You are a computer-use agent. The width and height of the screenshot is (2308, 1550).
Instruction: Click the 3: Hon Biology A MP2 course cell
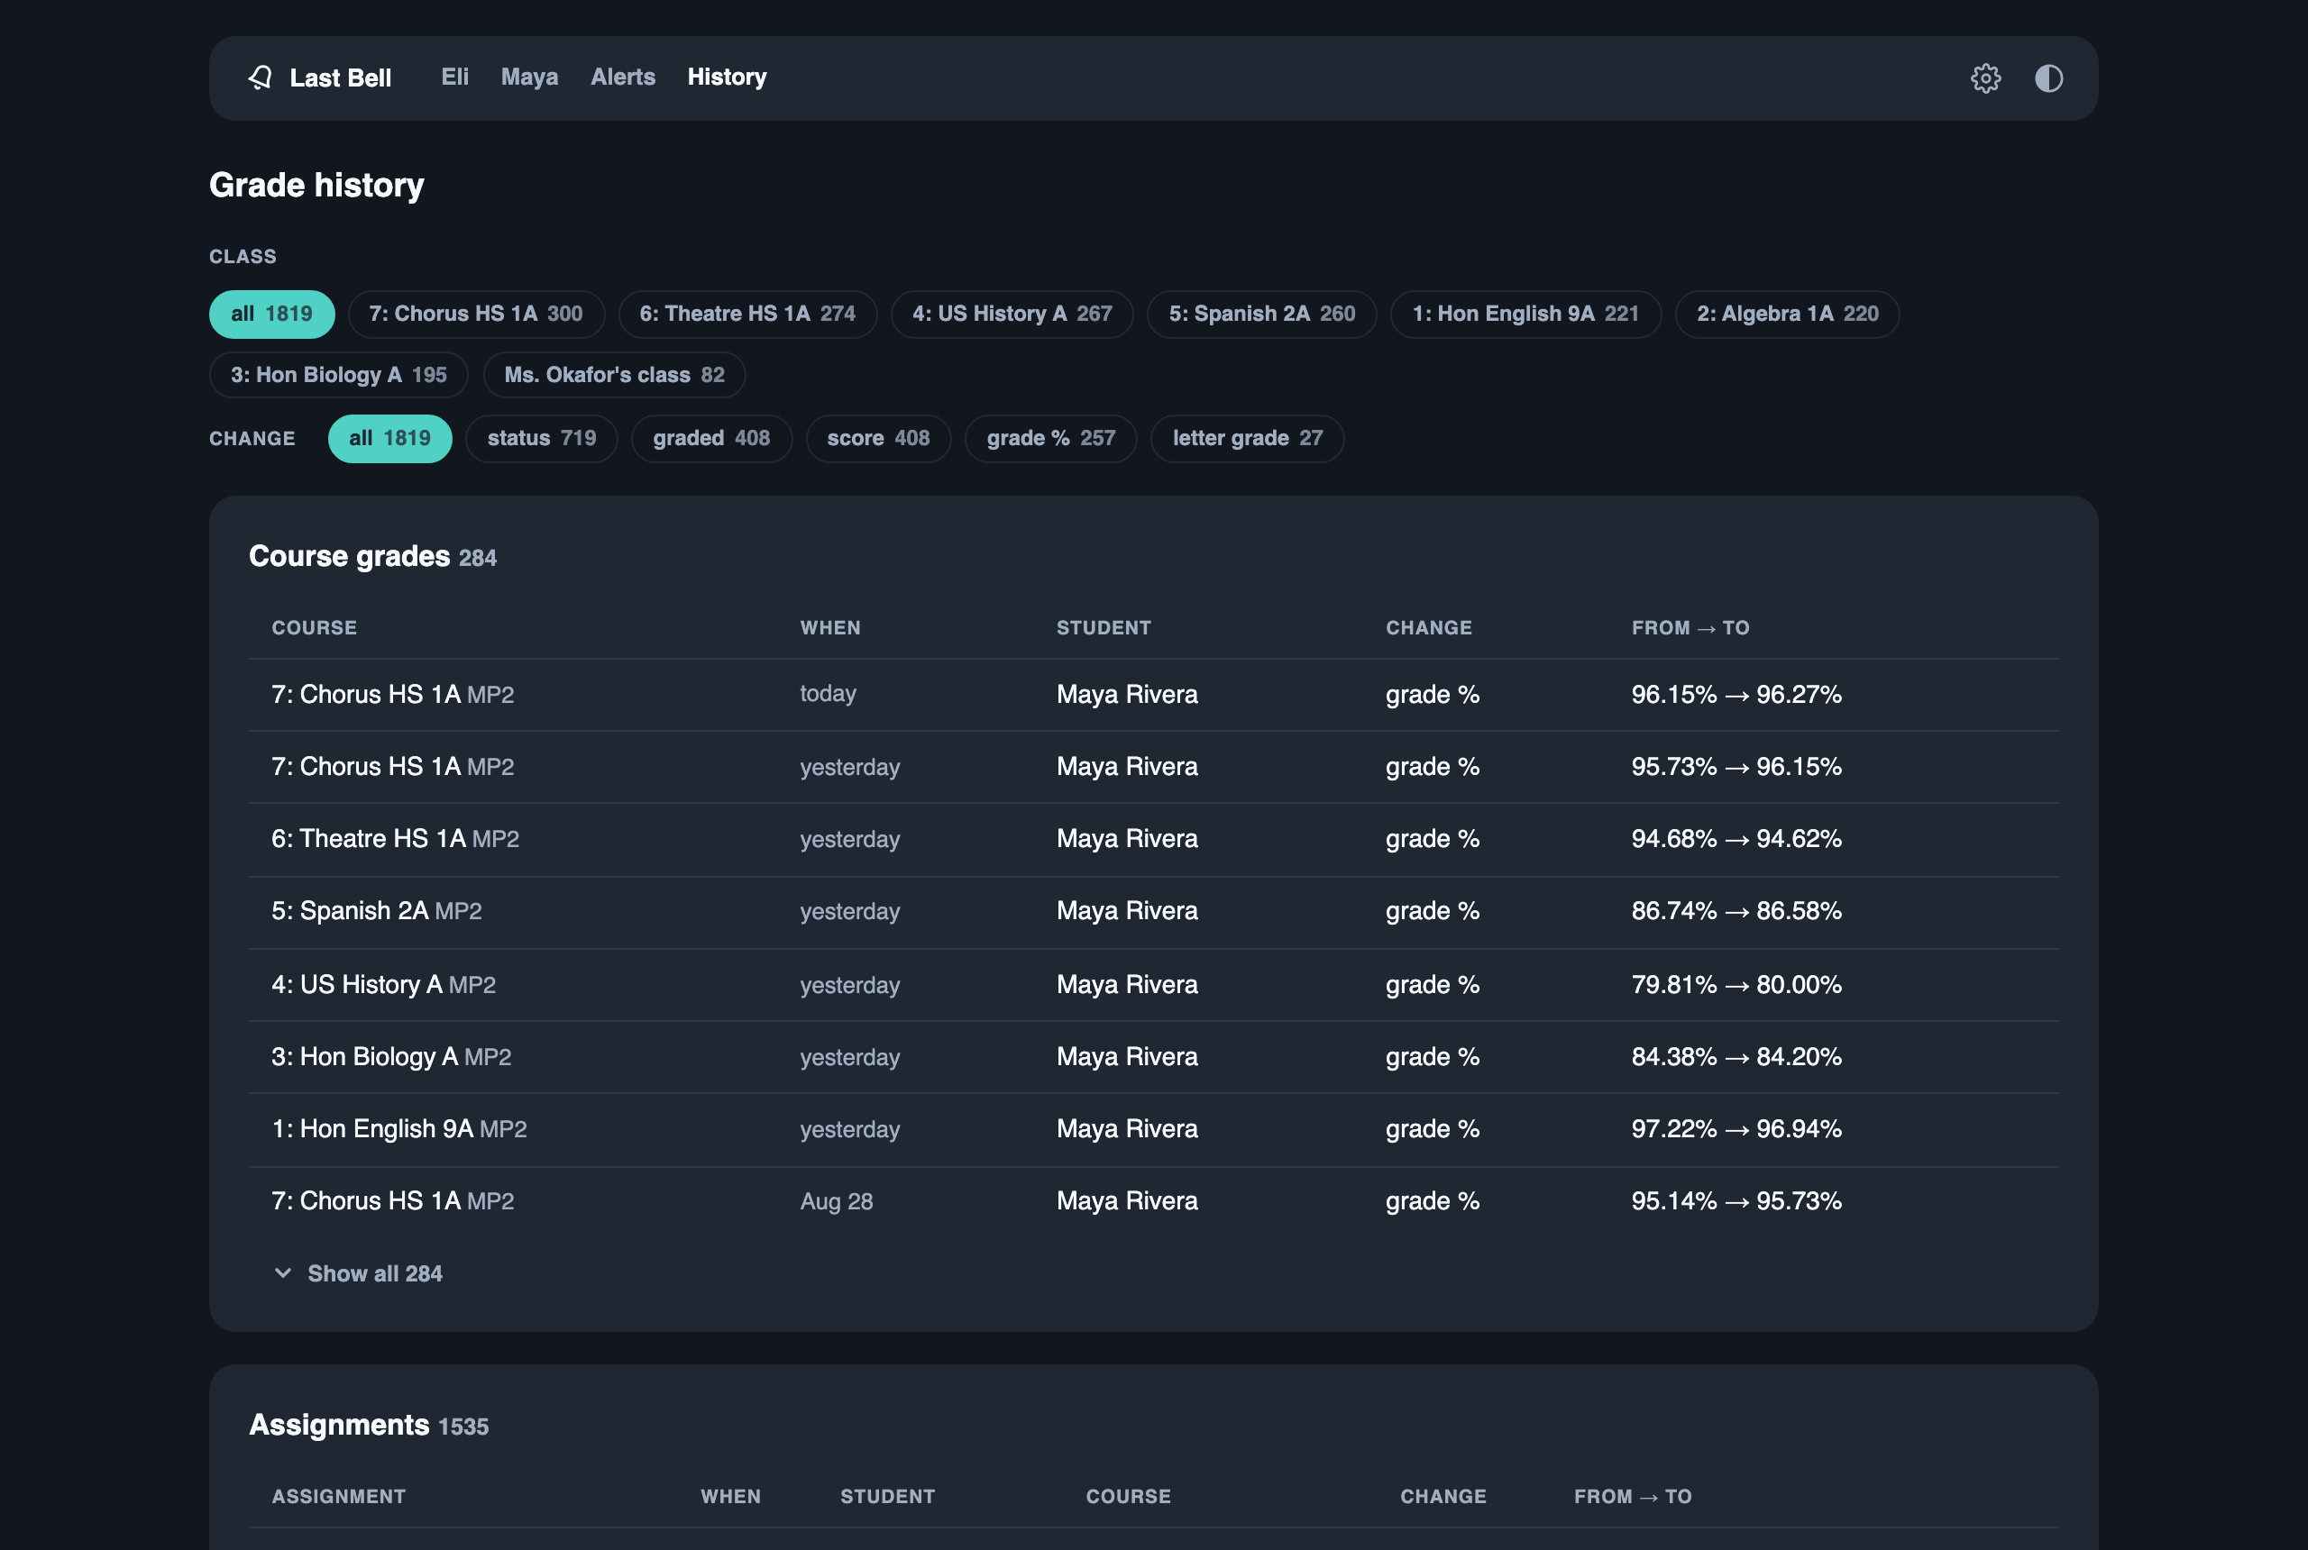coord(391,1057)
